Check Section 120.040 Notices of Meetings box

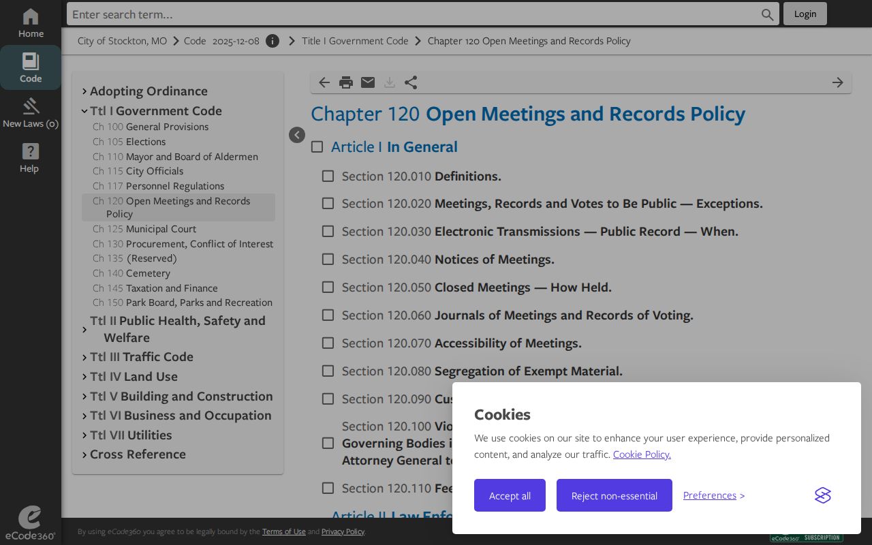click(x=328, y=259)
